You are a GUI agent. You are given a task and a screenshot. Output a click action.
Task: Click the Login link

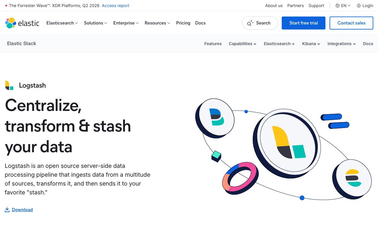tap(365, 6)
